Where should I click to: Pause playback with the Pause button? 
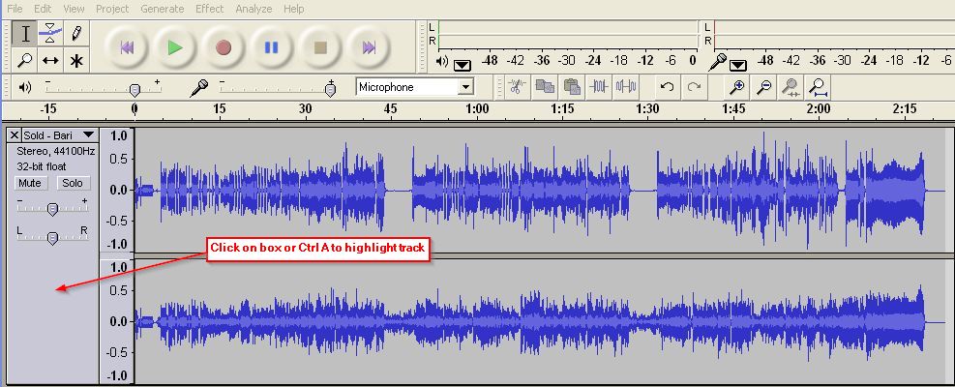click(271, 46)
